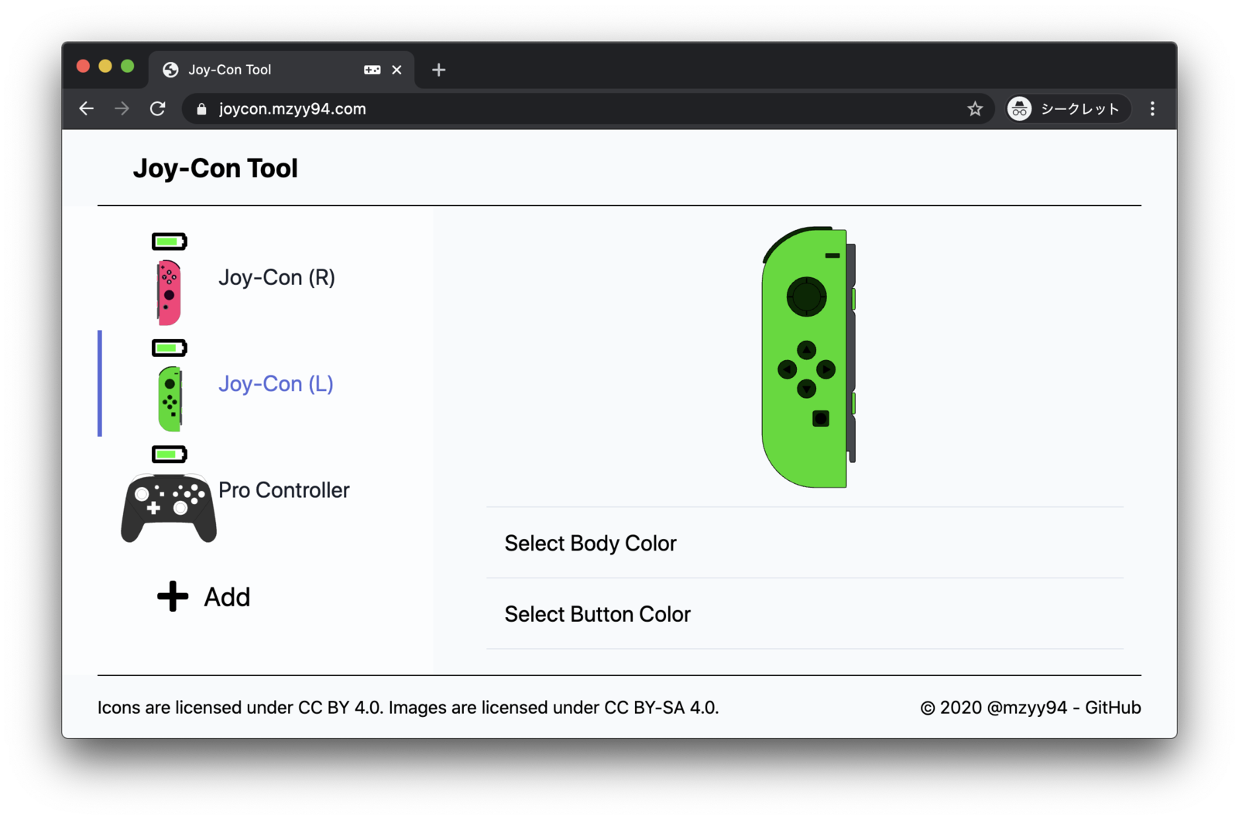Click the capture button on the large Joy-Con
The width and height of the screenshot is (1239, 820).
tap(821, 419)
